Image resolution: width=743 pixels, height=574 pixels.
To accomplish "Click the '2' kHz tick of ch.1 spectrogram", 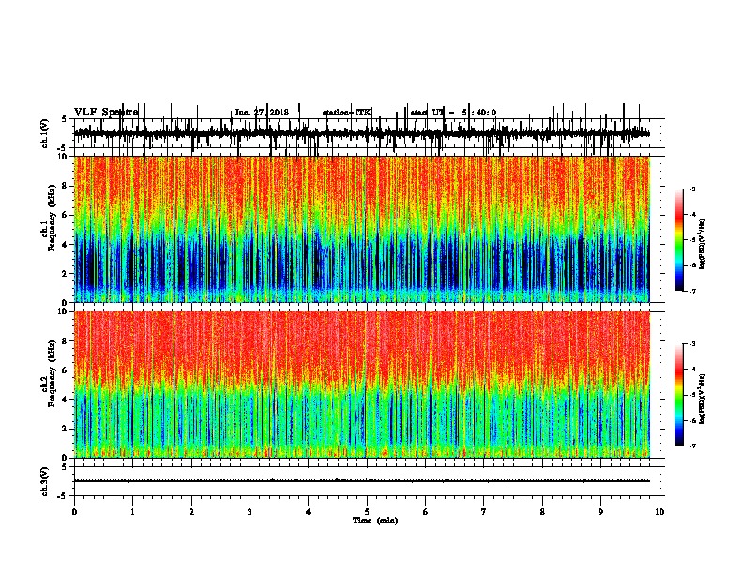I will tap(66, 274).
